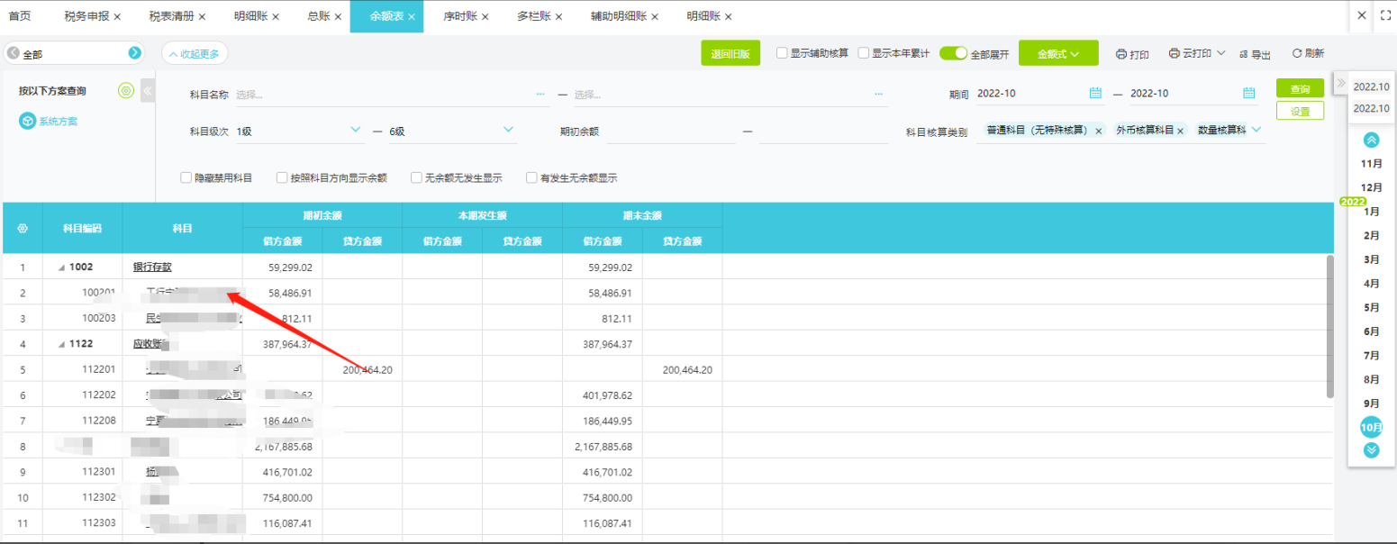Expand the 1级 subject level dropdown
This screenshot has height=544, width=1397.
355,131
